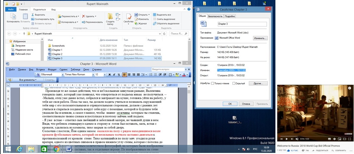Click bulleted list button in Word
Screen dimensions: 354x154
(x=156, y=75)
